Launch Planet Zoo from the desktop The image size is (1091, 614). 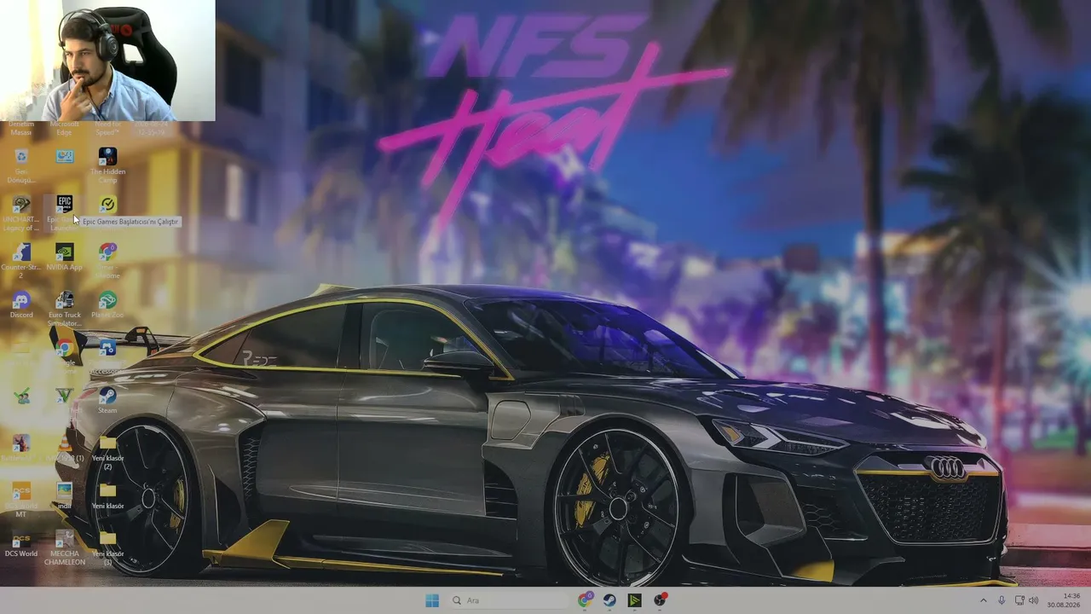pyautogui.click(x=107, y=305)
